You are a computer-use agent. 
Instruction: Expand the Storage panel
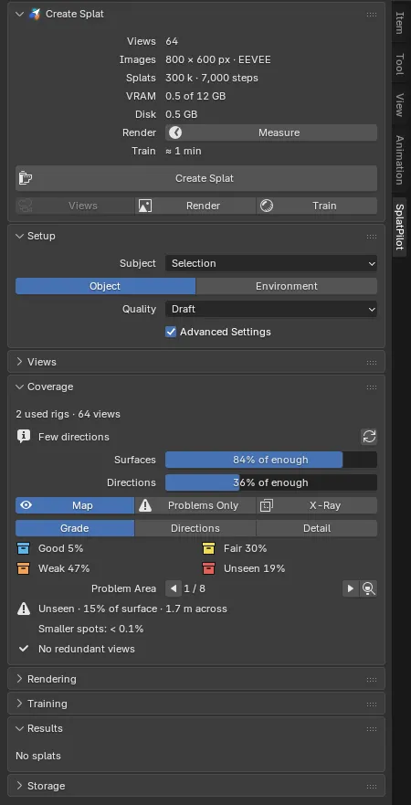(19, 786)
